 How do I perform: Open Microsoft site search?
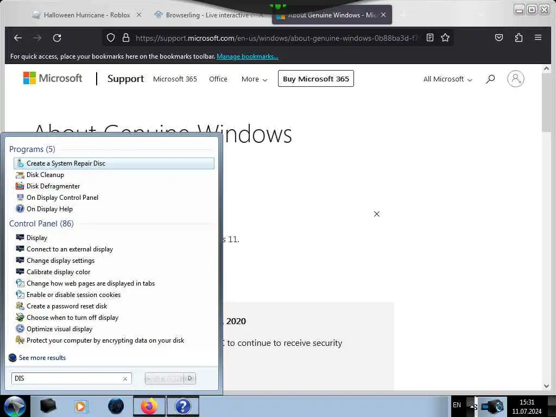click(490, 79)
